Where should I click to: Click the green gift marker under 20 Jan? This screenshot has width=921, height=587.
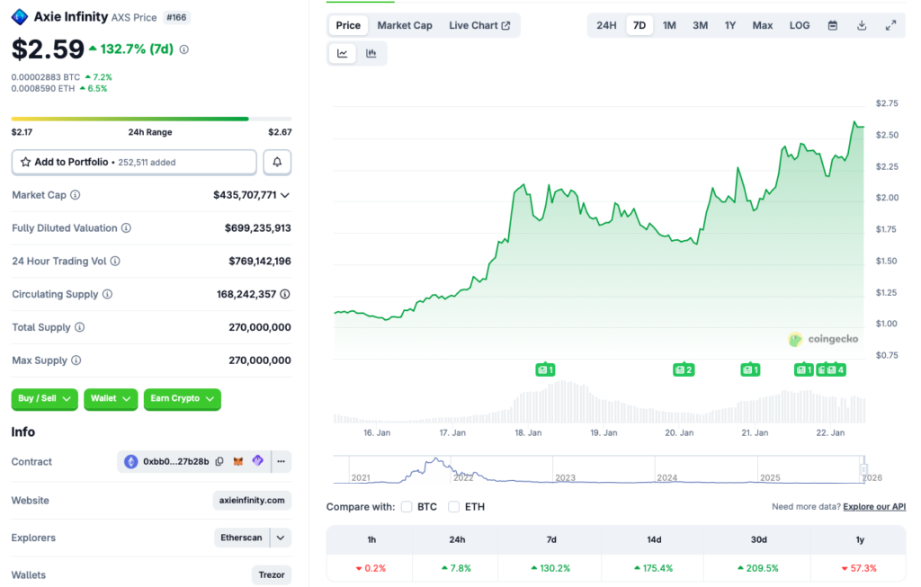click(683, 369)
